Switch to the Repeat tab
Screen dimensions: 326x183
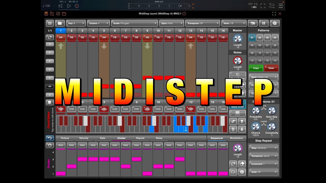pyautogui.click(x=140, y=138)
